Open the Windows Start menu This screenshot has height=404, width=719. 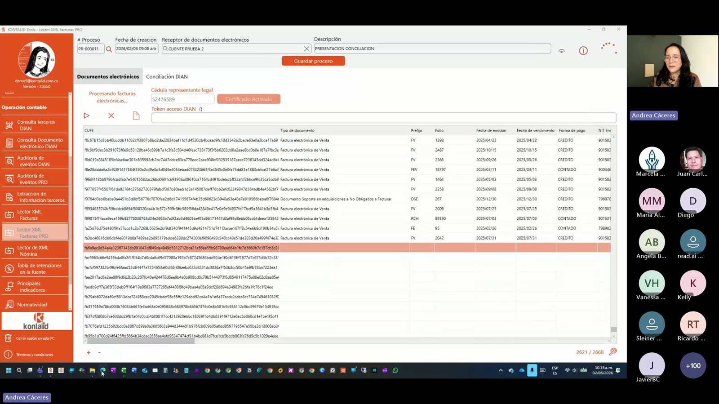tap(8, 370)
